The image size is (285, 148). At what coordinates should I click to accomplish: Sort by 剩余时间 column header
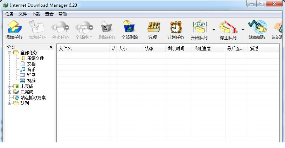(x=179, y=49)
